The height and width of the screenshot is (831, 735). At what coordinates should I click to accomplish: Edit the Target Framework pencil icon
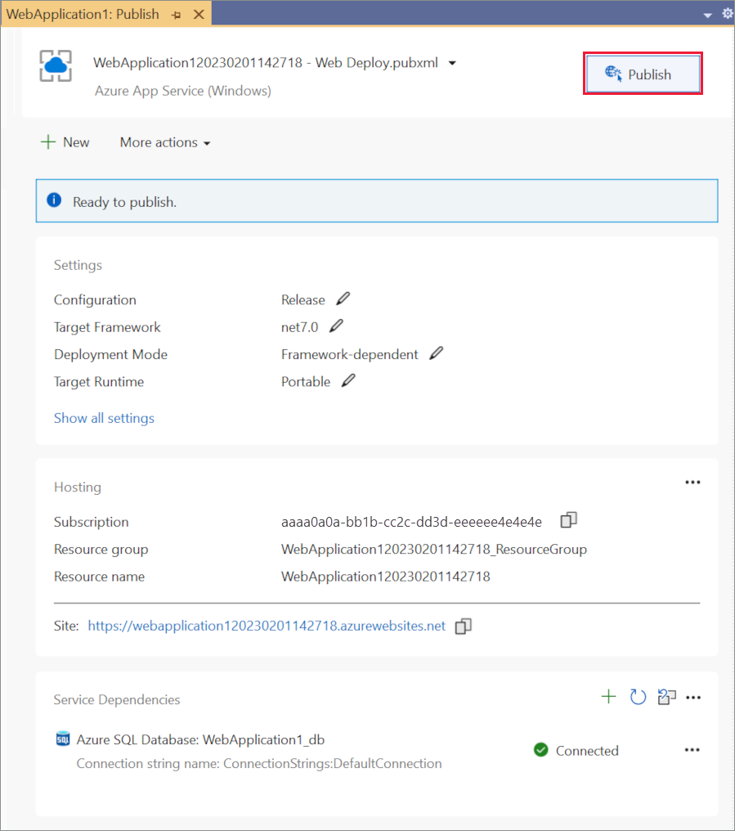(x=336, y=326)
